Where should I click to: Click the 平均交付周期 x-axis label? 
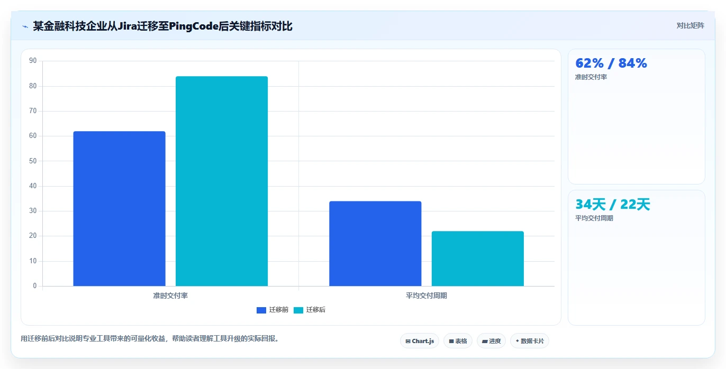point(426,296)
